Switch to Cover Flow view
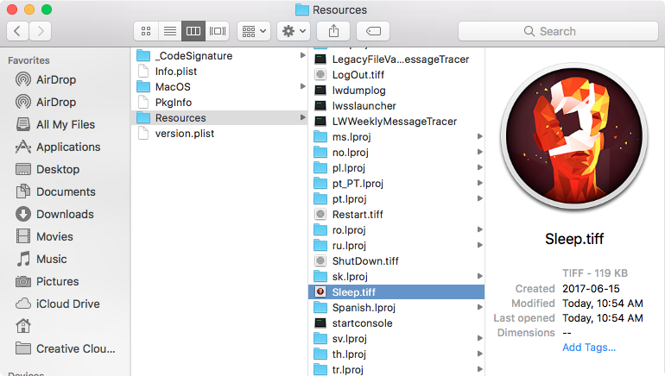The width and height of the screenshot is (665, 376). click(x=218, y=31)
